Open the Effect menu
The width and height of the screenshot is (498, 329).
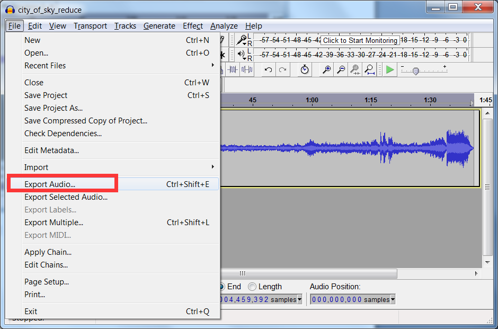(193, 26)
